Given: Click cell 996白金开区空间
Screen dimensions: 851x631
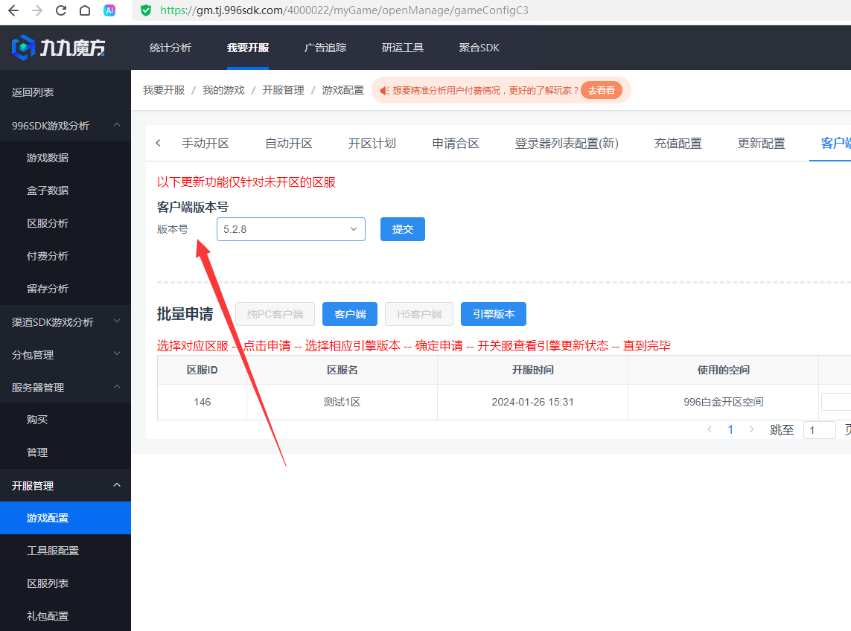Looking at the screenshot, I should 724,402.
